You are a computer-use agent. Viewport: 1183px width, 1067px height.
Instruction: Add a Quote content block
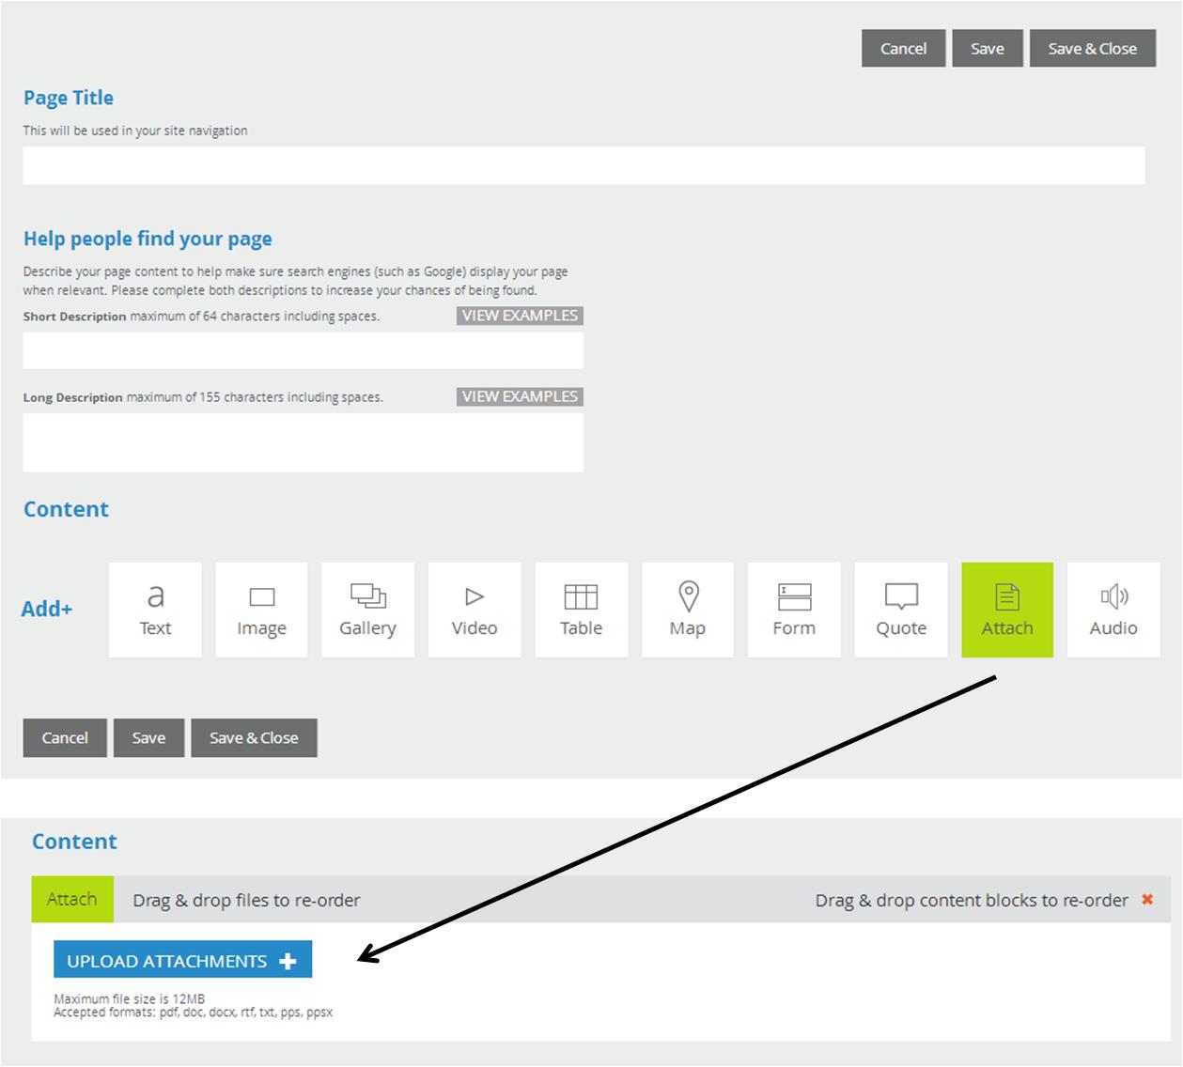pyautogui.click(x=900, y=610)
